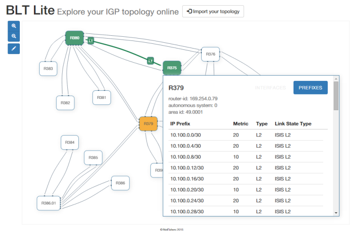Click metric value of 10.100.0.8/30 row

[x=236, y=157]
